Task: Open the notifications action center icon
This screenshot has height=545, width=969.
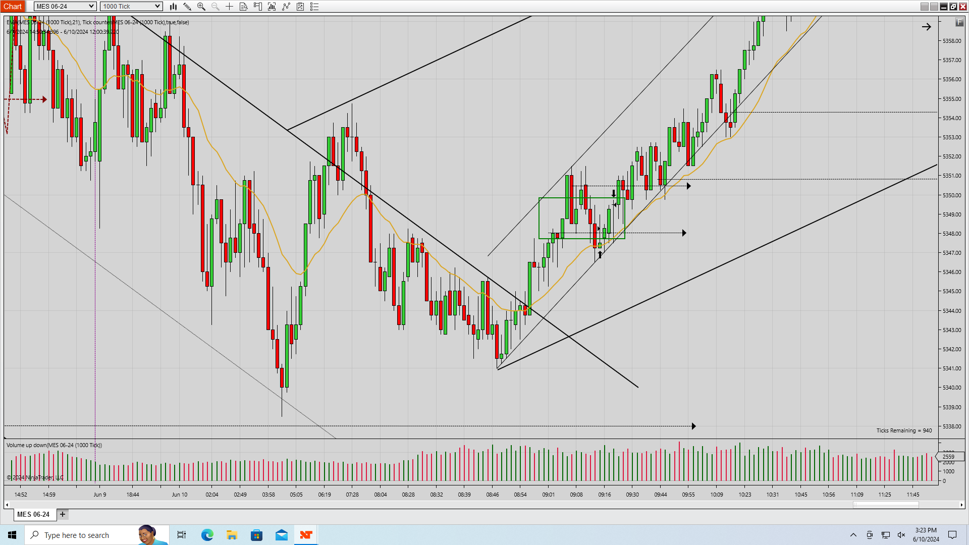Action: tap(952, 535)
